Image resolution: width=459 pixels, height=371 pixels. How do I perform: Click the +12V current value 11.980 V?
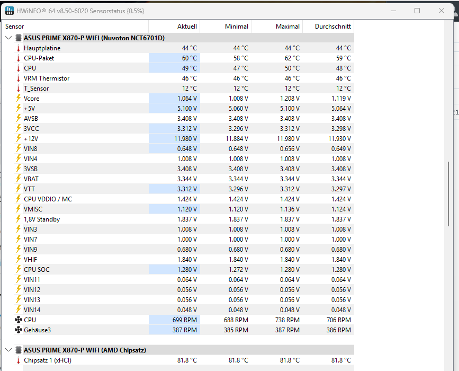coord(186,139)
